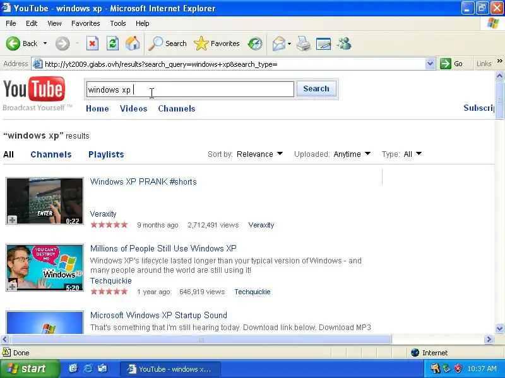Open the Favorites menu
The image size is (505, 378).
click(x=86, y=23)
